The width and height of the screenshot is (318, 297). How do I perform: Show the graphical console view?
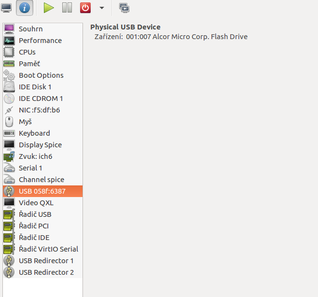pos(6,8)
